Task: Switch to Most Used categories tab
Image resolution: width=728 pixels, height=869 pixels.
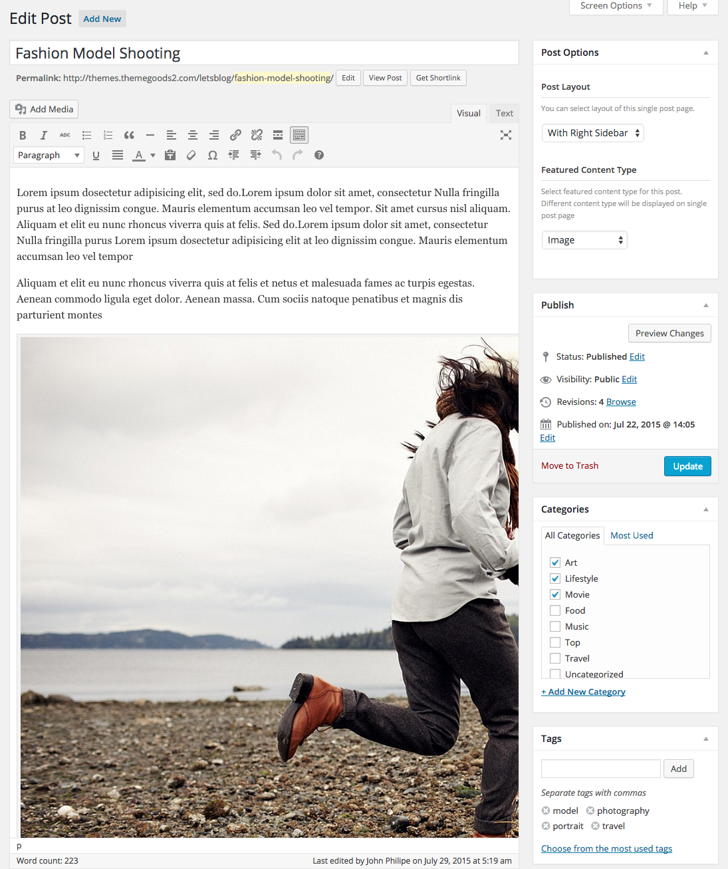Action: 632,535
